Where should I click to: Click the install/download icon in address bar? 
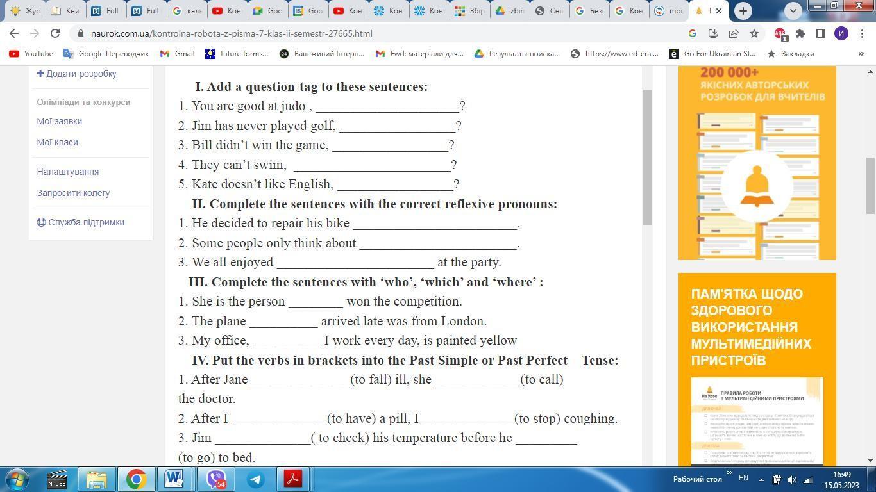click(713, 33)
